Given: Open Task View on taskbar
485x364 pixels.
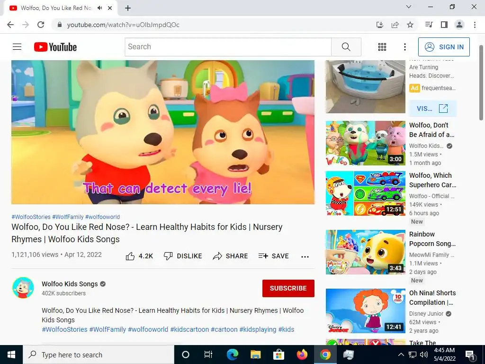Looking at the screenshot, I should click(208, 355).
